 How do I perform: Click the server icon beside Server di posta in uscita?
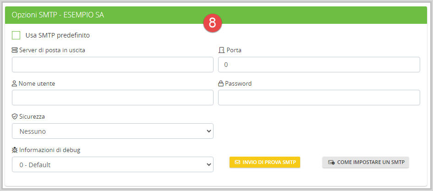pyautogui.click(x=15, y=50)
